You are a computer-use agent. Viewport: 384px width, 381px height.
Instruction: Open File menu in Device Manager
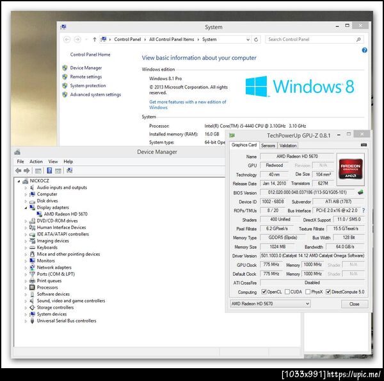20,162
